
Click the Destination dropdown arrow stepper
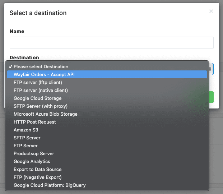[210, 68]
